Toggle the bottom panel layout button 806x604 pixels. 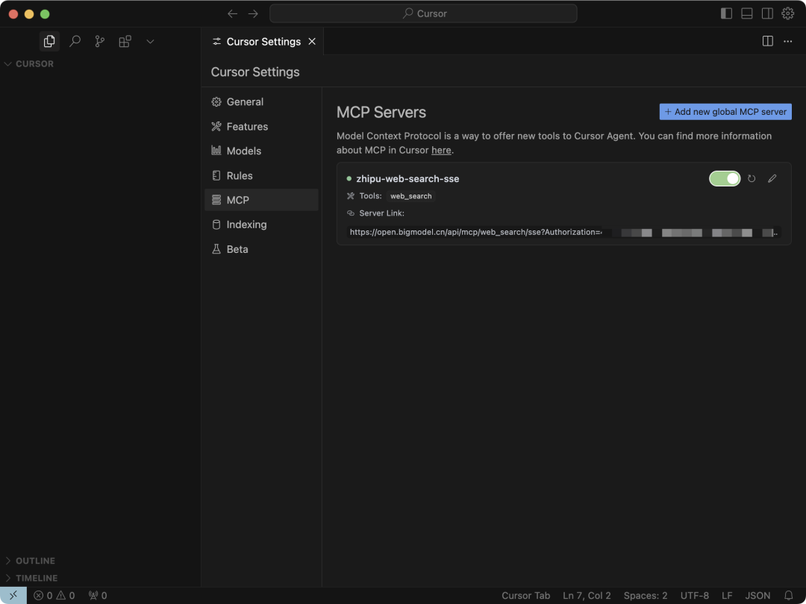[747, 13]
